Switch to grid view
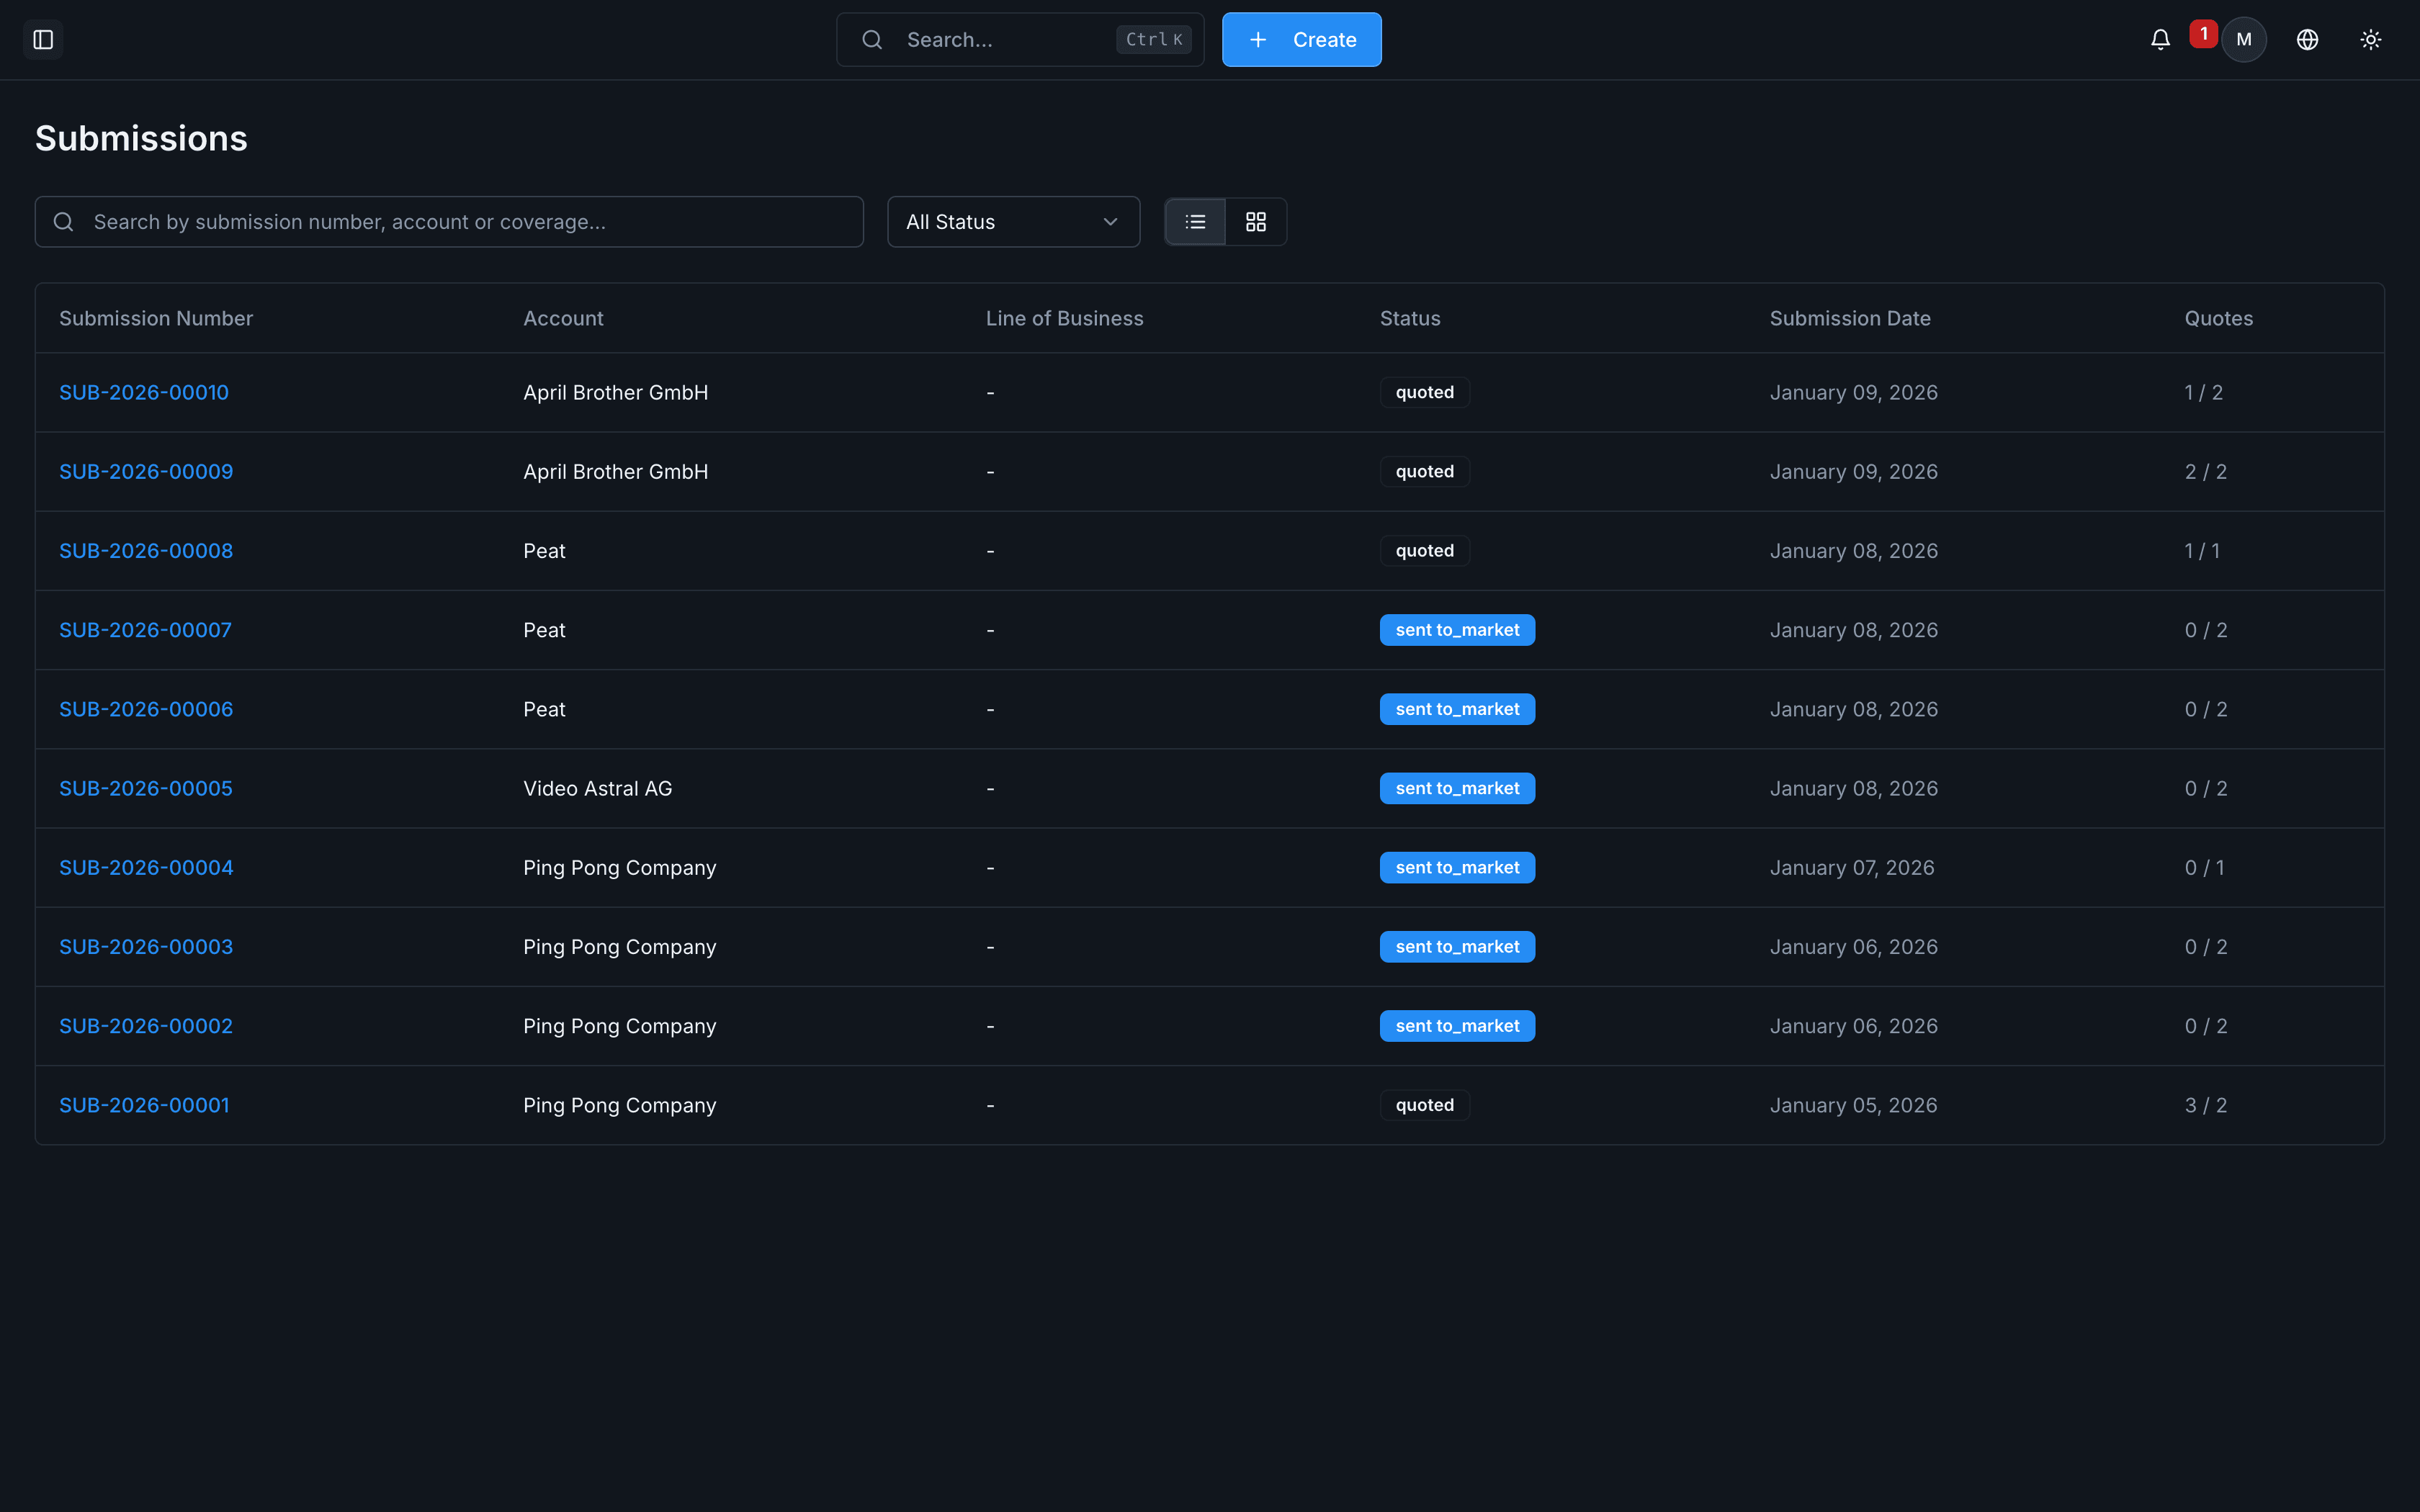 tap(1256, 222)
